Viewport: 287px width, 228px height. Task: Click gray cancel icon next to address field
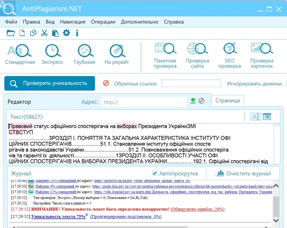point(202,101)
